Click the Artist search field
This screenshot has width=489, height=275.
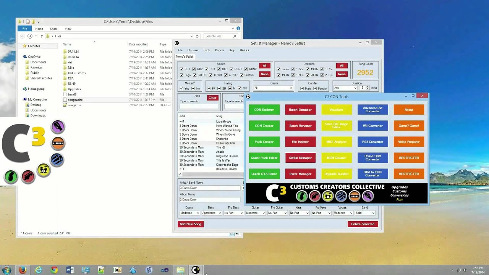pyautogui.click(x=199, y=106)
